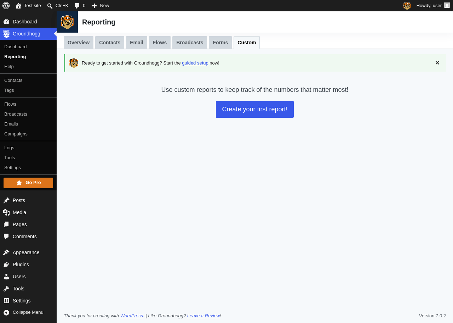This screenshot has height=323, width=453.
Task: Open the Contacts reporting tab
Action: tap(110, 43)
